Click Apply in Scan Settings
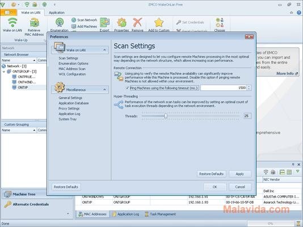 pos(240,174)
